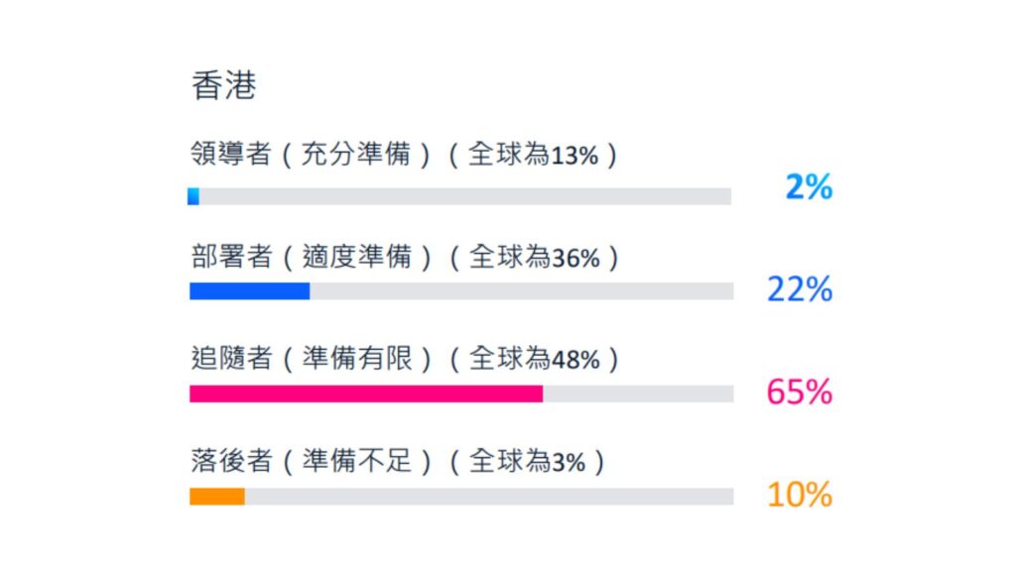Click the light blue 2% bar fill
1016x571 pixels.
click(x=193, y=196)
